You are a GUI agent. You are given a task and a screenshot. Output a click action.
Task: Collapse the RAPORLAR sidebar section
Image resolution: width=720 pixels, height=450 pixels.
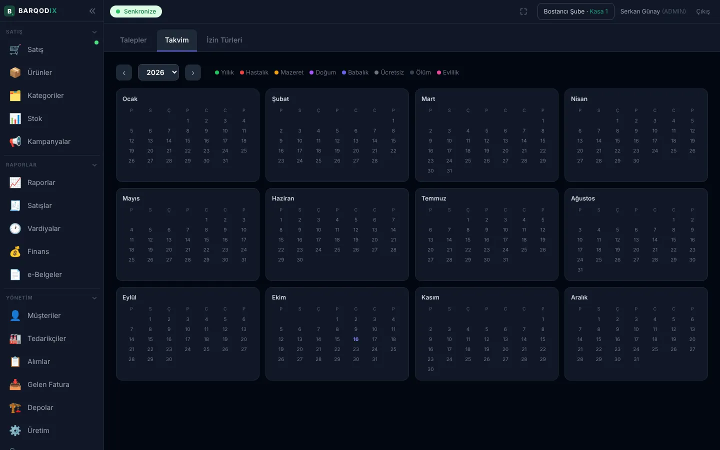[94, 165]
